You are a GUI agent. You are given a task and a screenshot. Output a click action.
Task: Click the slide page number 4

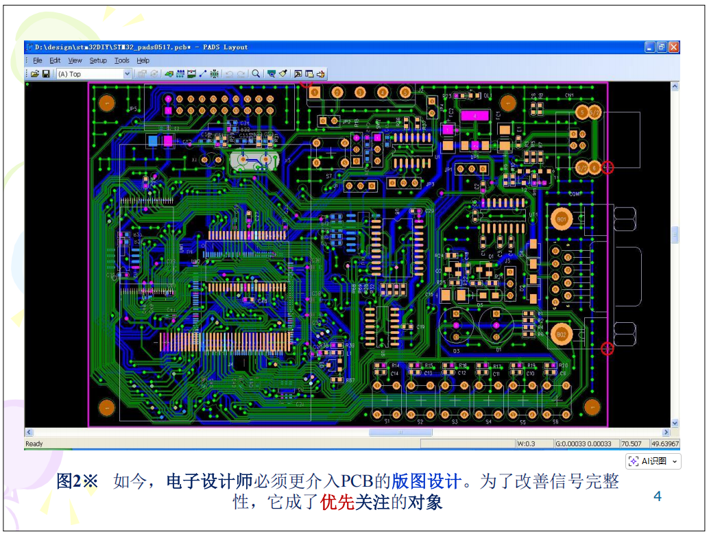tap(658, 496)
